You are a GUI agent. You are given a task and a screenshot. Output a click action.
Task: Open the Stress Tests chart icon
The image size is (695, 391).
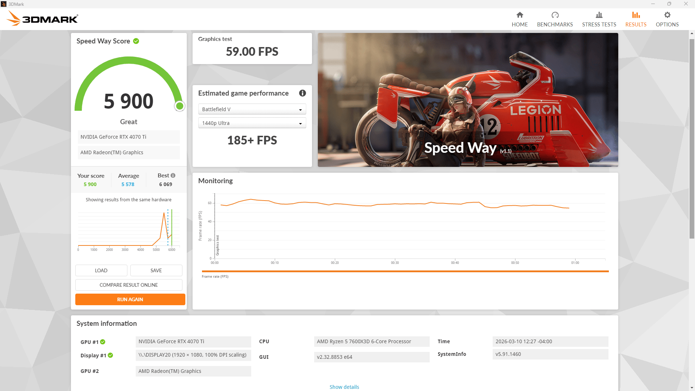599,15
